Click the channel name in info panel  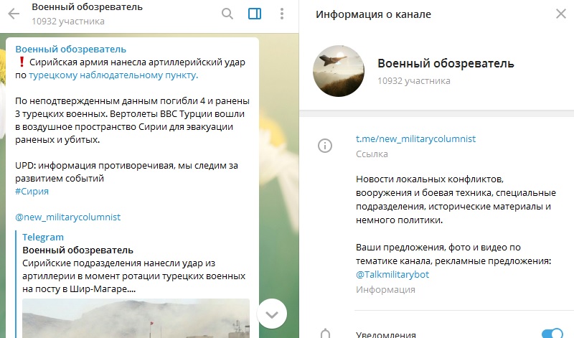point(446,63)
